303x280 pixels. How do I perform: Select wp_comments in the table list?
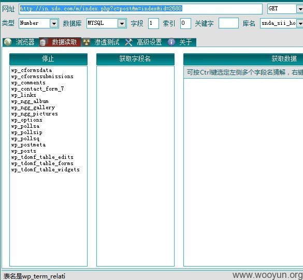[x=28, y=83]
